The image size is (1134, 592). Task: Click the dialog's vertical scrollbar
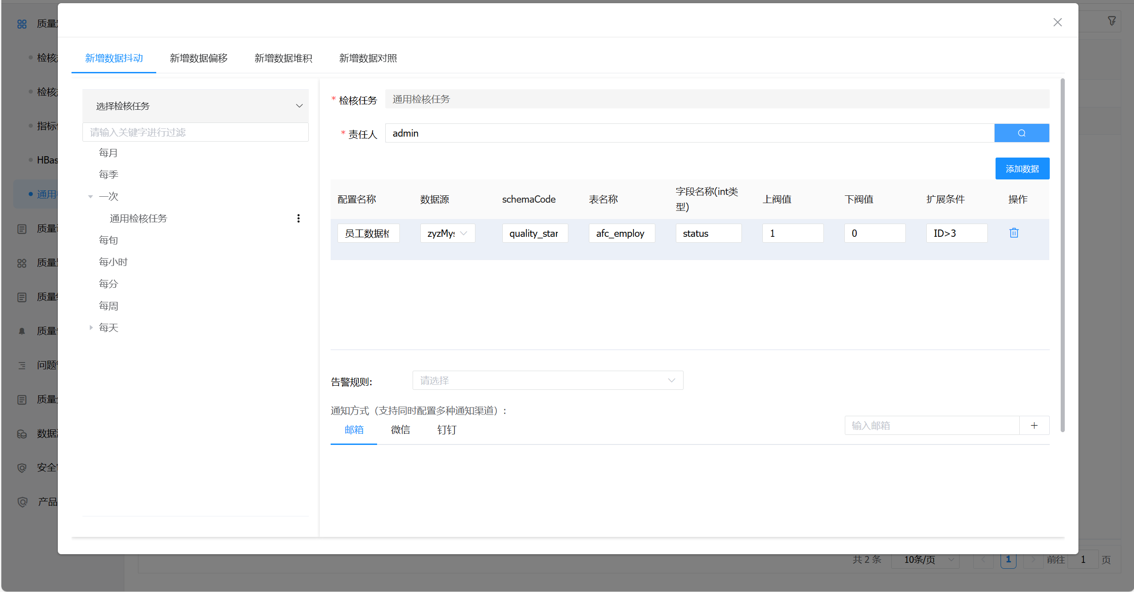tap(1062, 255)
